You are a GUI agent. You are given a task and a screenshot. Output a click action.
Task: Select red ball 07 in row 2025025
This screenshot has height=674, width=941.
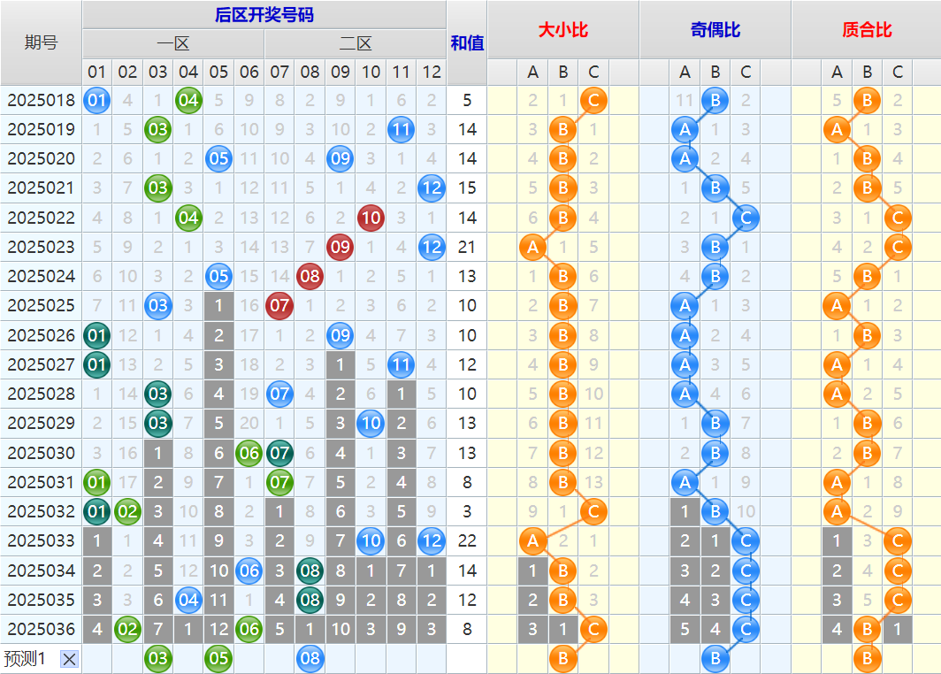tap(279, 305)
